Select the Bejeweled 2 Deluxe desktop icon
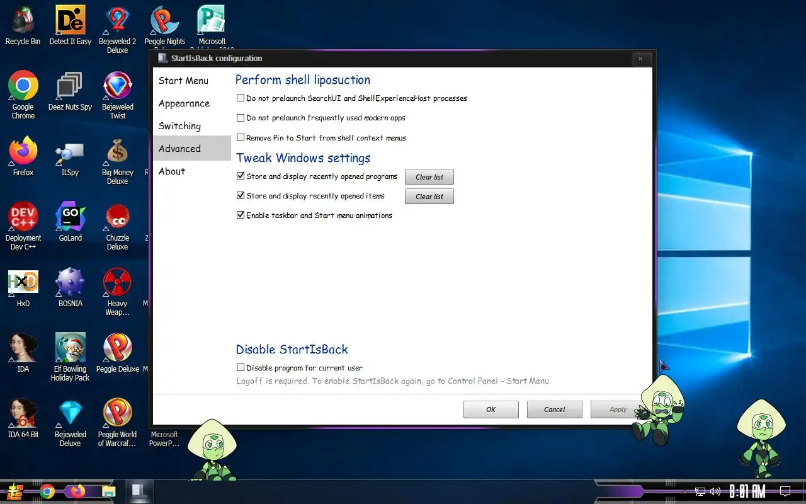Image resolution: width=806 pixels, height=504 pixels. click(117, 30)
